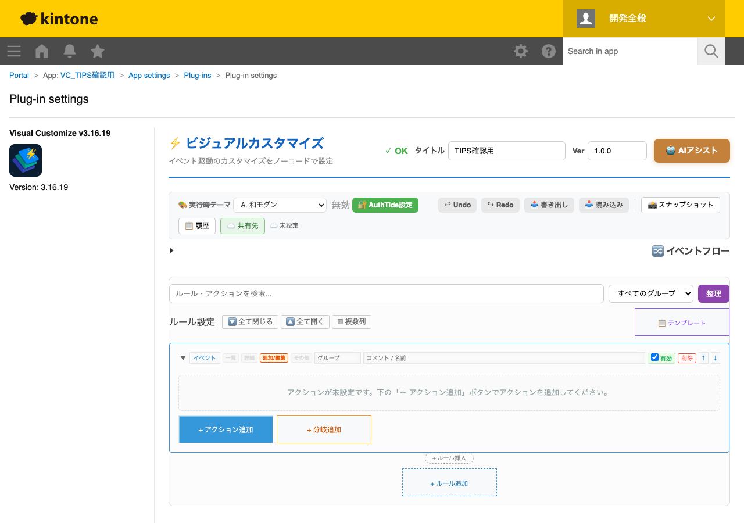Click the Redo button

500,205
